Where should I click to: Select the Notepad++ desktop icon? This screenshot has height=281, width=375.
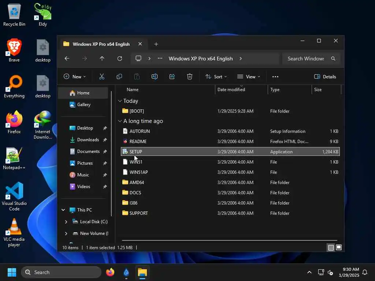click(14, 158)
